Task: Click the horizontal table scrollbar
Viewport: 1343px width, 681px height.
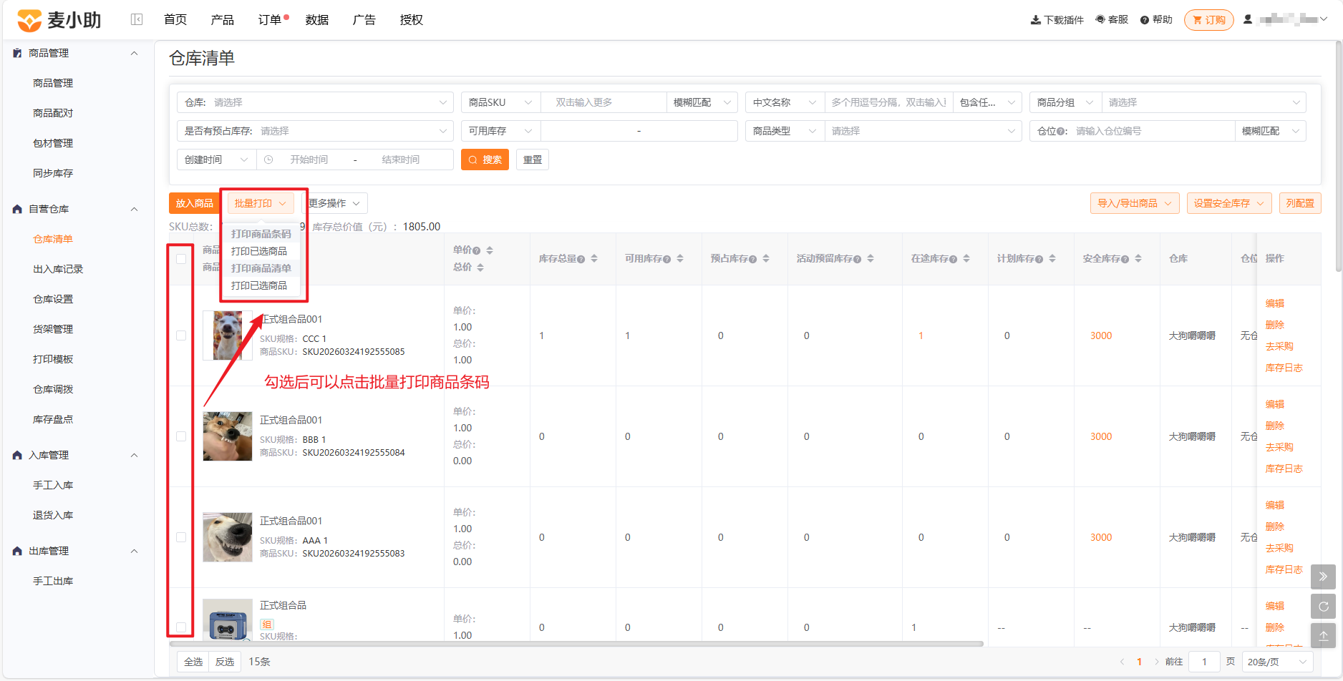Action: 576,644
